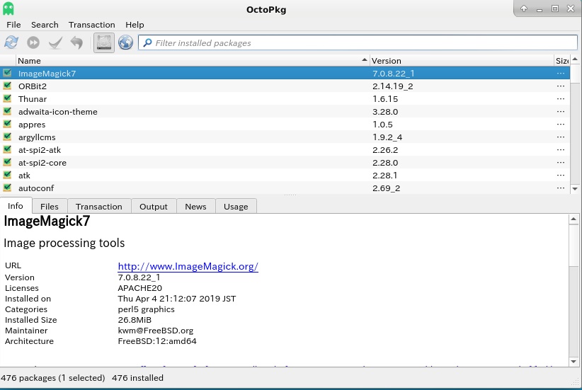Select the at-spi2-atk package name
Image resolution: width=582 pixels, height=390 pixels.
(40, 150)
